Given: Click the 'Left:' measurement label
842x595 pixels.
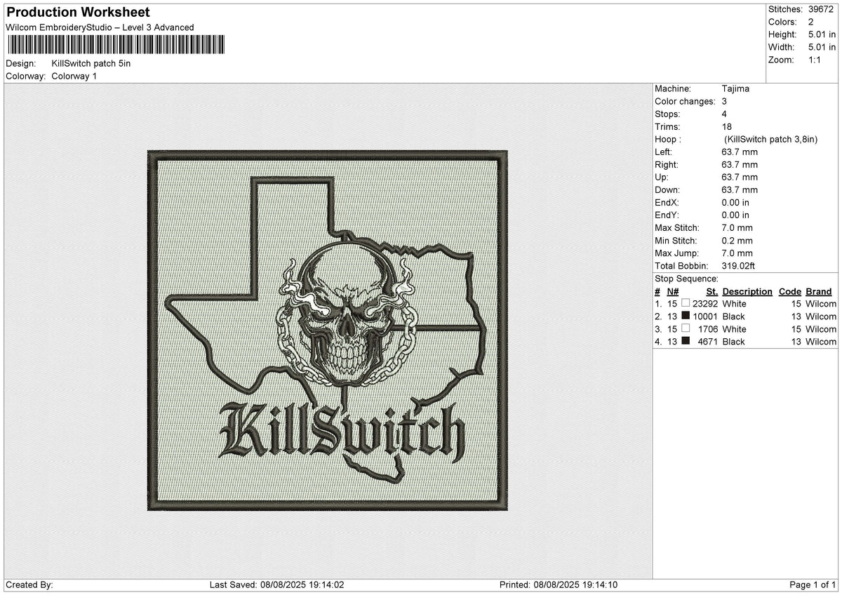Looking at the screenshot, I should click(x=664, y=152).
